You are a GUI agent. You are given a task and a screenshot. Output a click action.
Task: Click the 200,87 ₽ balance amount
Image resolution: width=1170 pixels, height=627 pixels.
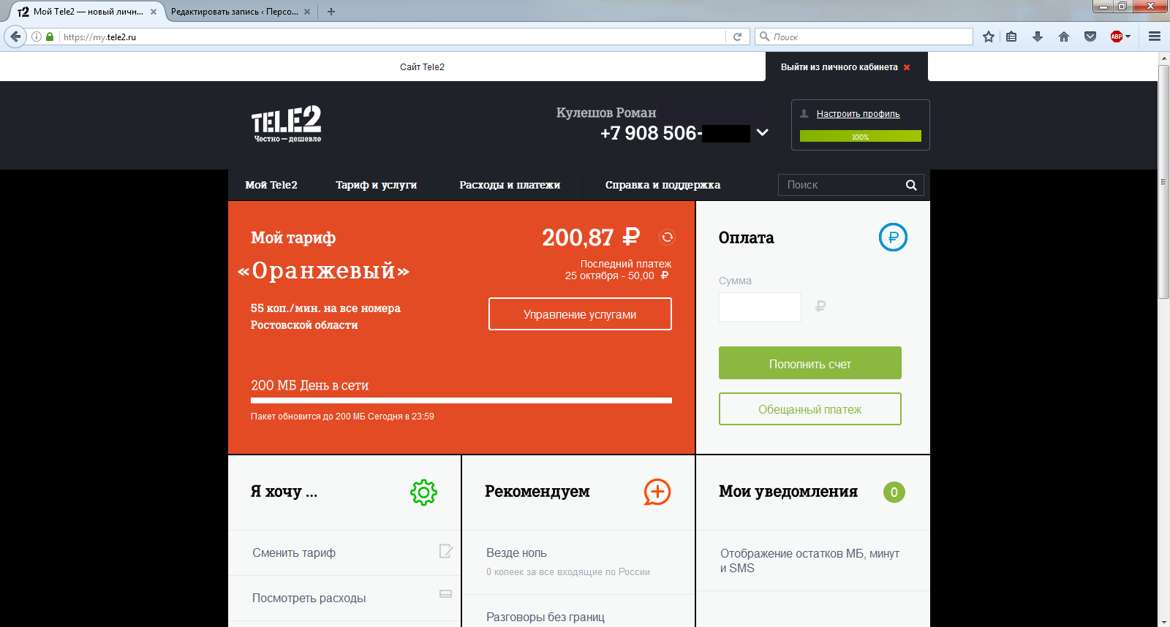tap(590, 237)
